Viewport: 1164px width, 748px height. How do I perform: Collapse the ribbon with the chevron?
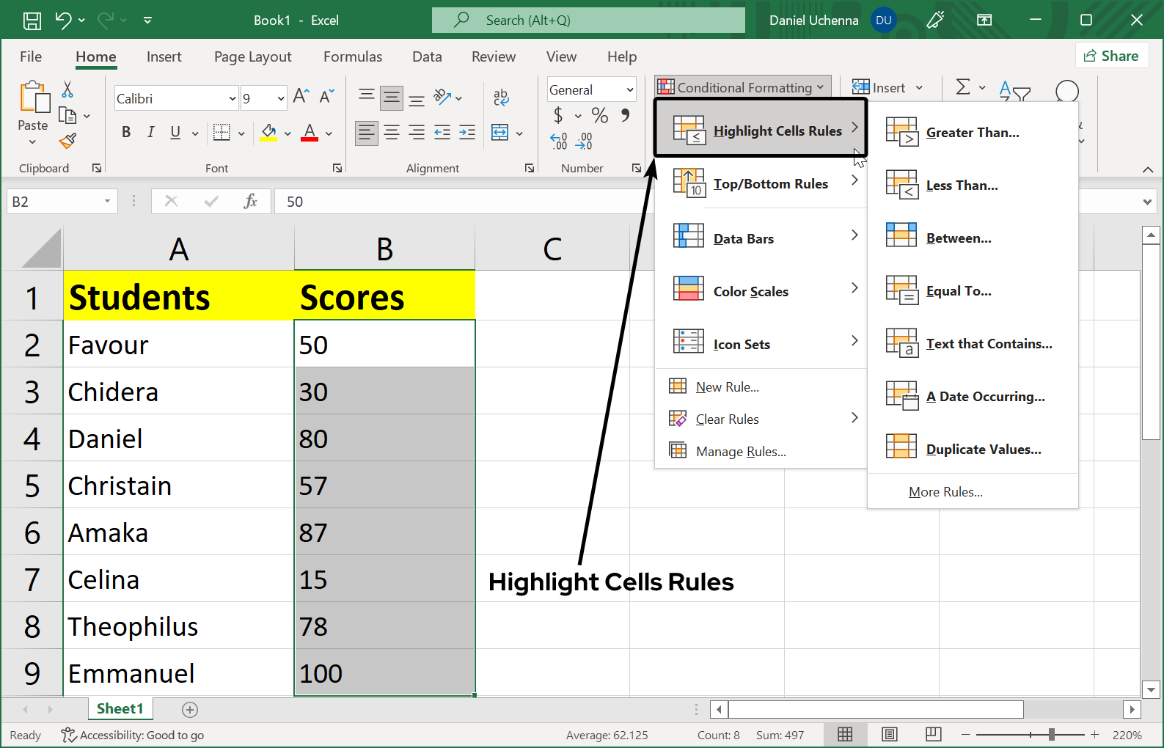tap(1148, 169)
